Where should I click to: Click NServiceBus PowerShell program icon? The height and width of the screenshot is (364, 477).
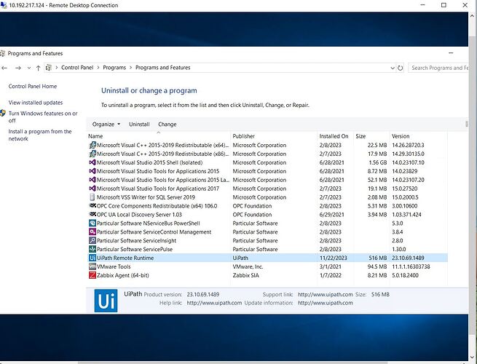(x=92, y=223)
